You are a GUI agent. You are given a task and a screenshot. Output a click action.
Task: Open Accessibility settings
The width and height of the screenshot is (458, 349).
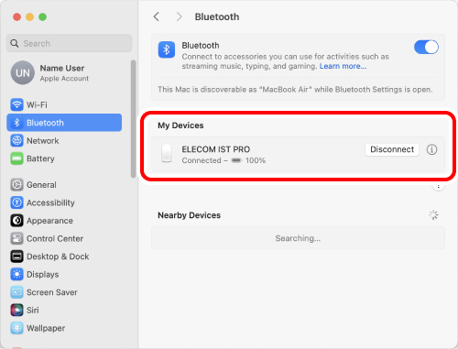(64, 202)
